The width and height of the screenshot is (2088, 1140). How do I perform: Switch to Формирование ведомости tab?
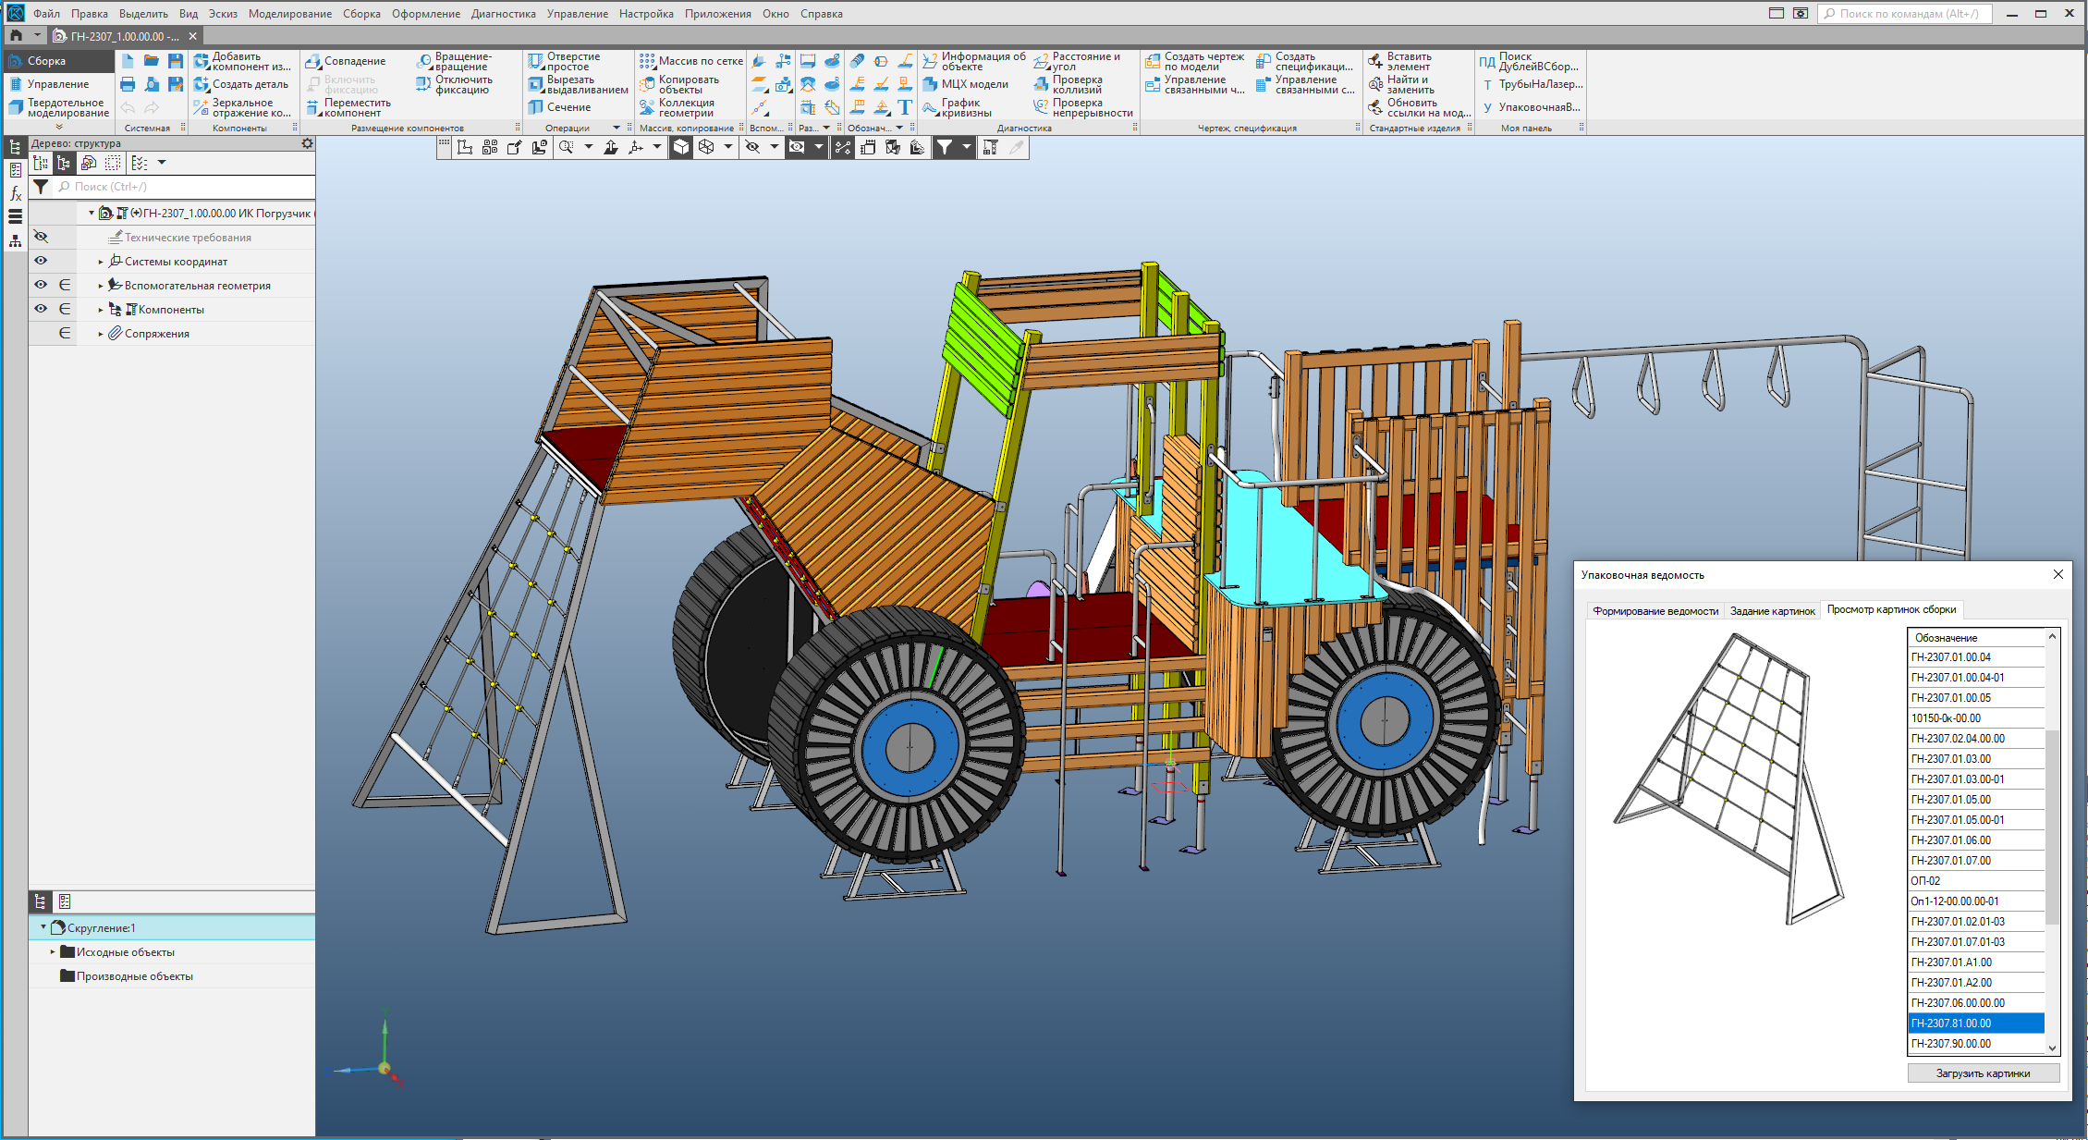(x=1655, y=610)
